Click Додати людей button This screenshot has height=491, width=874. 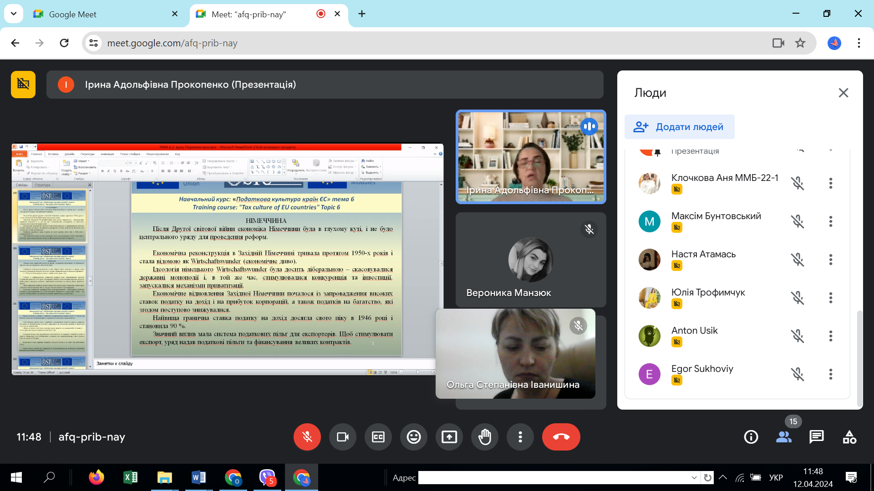pos(680,127)
